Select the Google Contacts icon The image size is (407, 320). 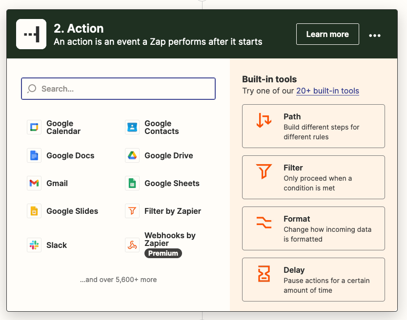point(132,128)
